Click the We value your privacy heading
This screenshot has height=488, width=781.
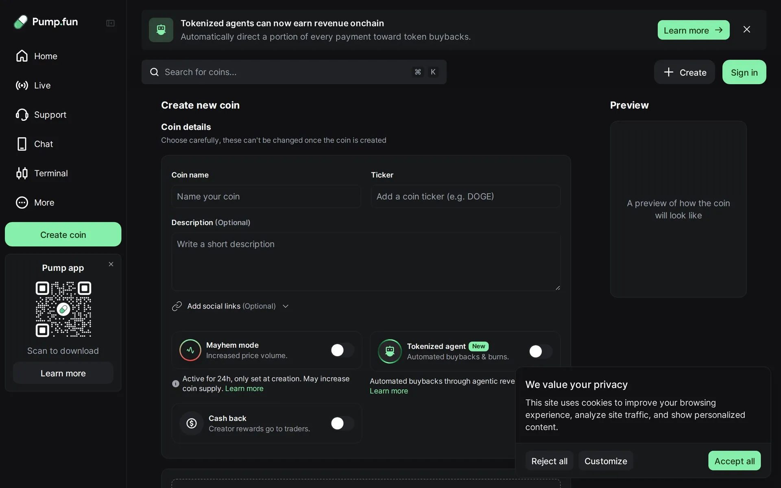576,385
